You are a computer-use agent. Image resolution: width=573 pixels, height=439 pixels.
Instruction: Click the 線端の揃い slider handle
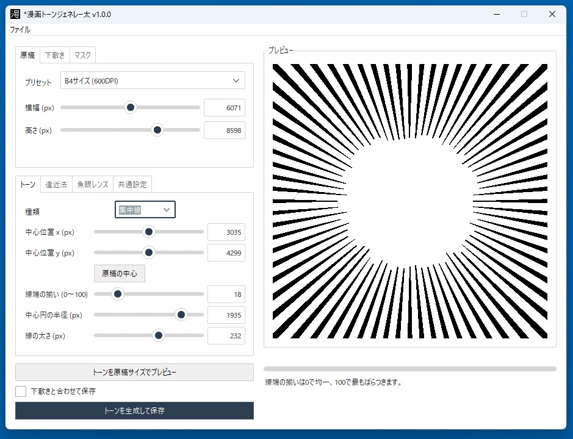point(118,294)
